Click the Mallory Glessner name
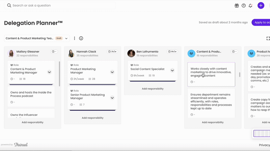The height and width of the screenshot is (151, 270). (x=28, y=52)
